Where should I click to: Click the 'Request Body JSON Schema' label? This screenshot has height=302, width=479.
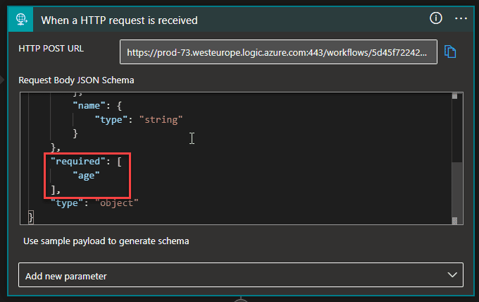point(76,80)
